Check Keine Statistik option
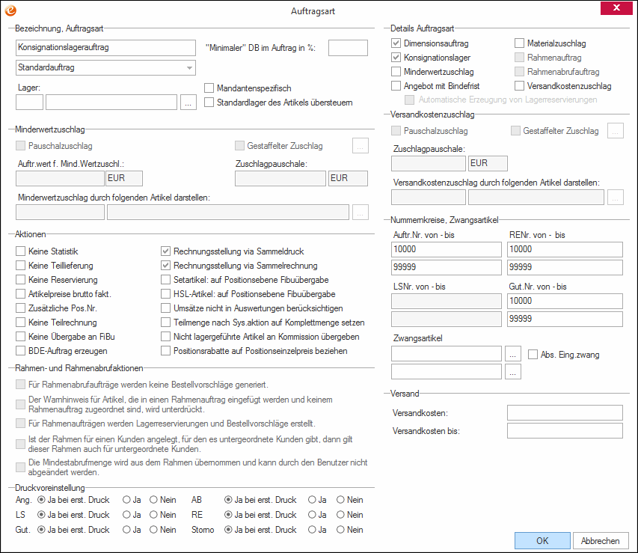 pos(20,251)
